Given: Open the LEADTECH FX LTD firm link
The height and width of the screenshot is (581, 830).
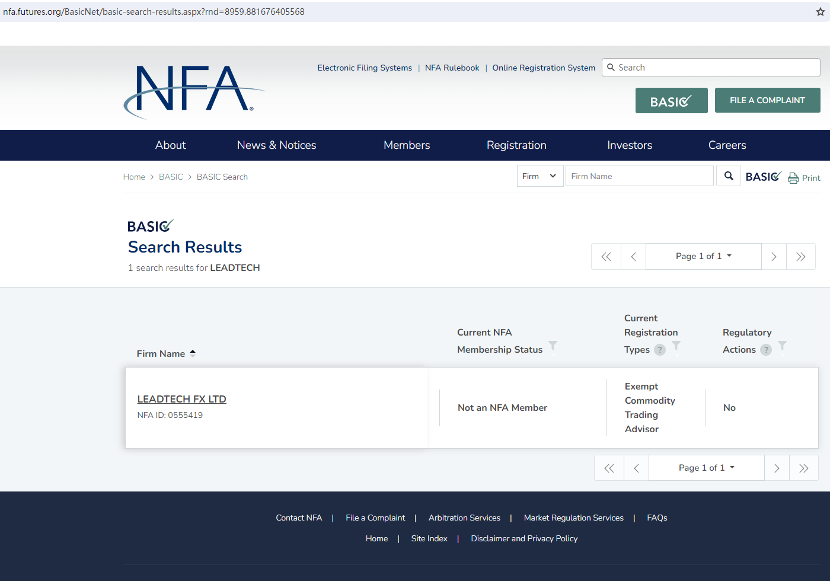Looking at the screenshot, I should [x=181, y=399].
